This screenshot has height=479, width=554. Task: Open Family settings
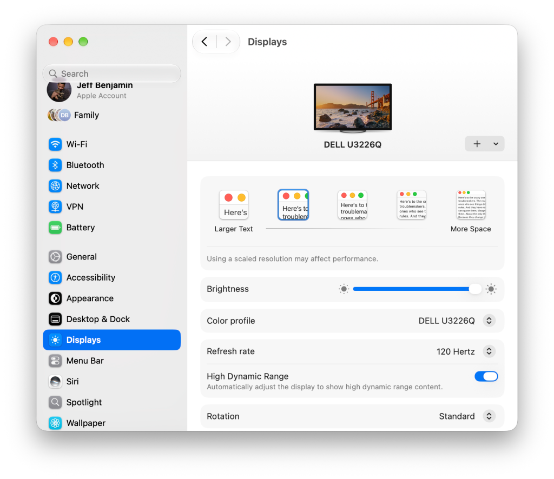pyautogui.click(x=111, y=115)
